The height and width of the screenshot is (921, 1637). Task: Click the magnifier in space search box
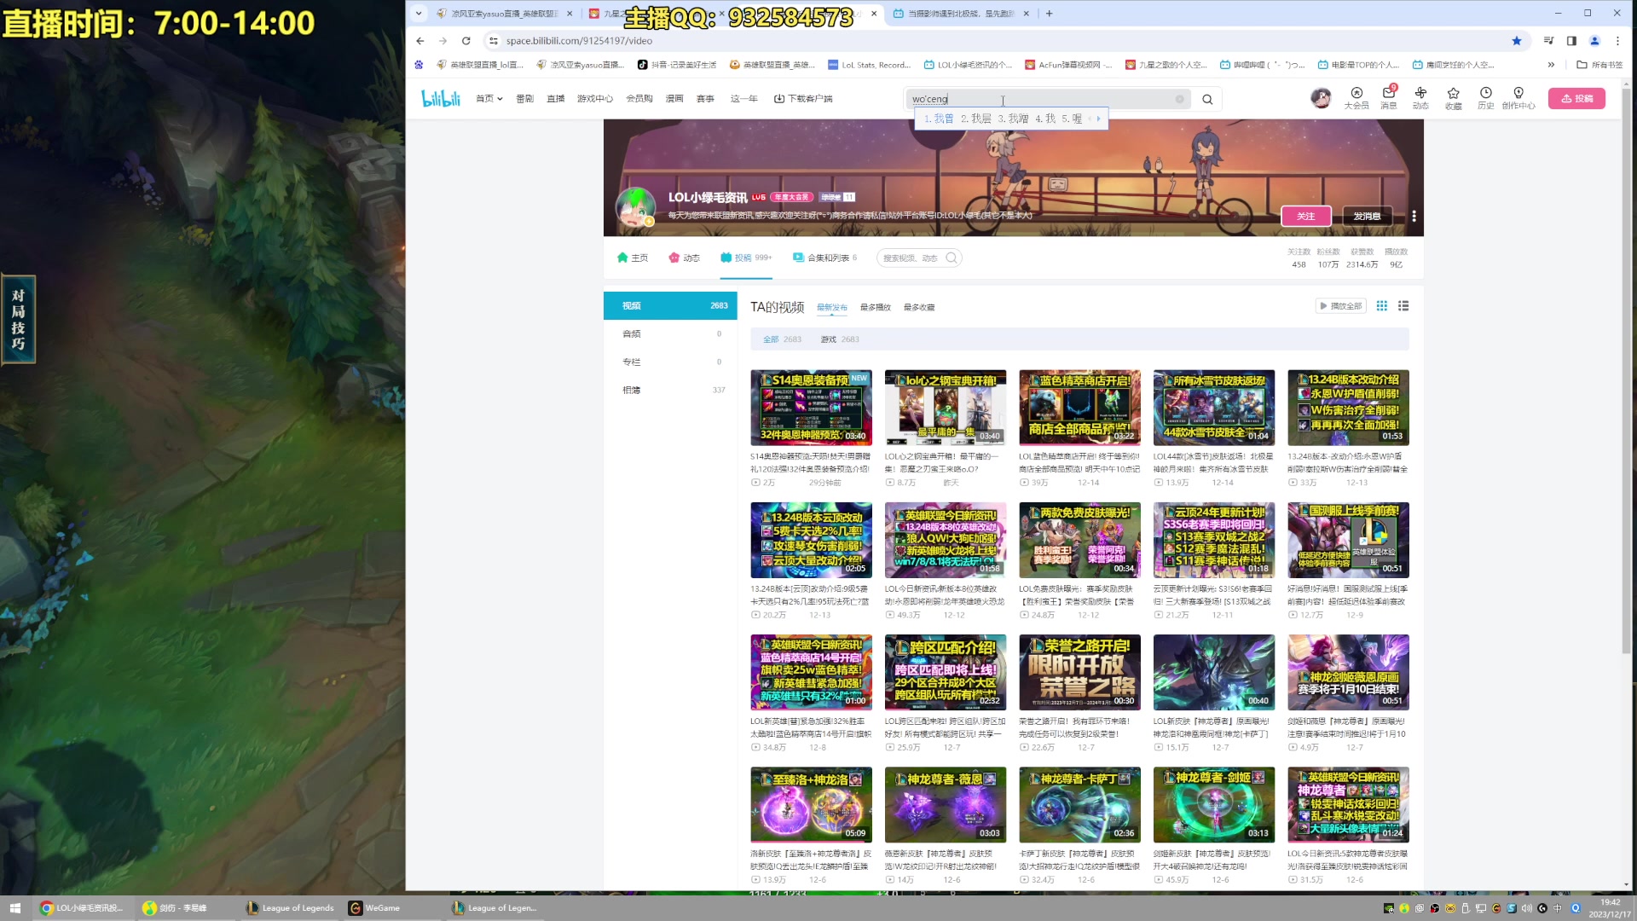click(952, 258)
